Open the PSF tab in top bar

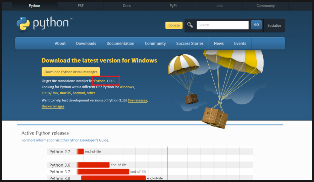point(81,6)
